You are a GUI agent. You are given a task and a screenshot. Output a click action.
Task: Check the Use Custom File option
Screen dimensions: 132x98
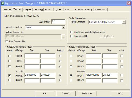click(x=7, y=41)
